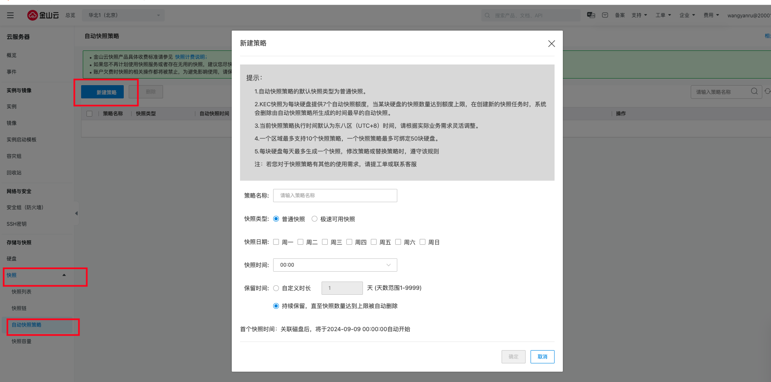Image resolution: width=771 pixels, height=382 pixels.
Task: Collapse the sidebar using the arrow handle
Action: tap(76, 213)
